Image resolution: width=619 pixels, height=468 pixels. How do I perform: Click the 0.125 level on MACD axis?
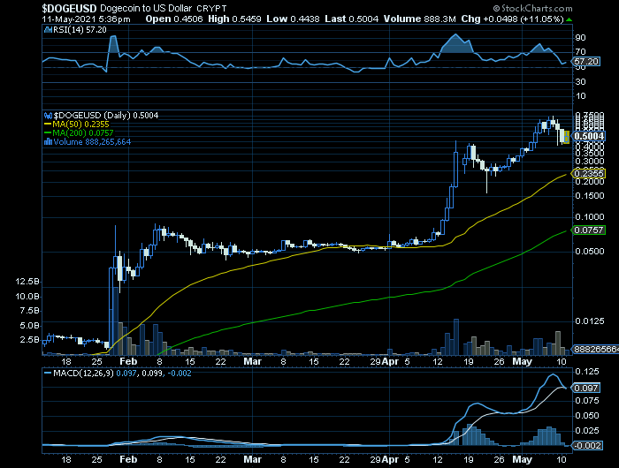point(587,372)
